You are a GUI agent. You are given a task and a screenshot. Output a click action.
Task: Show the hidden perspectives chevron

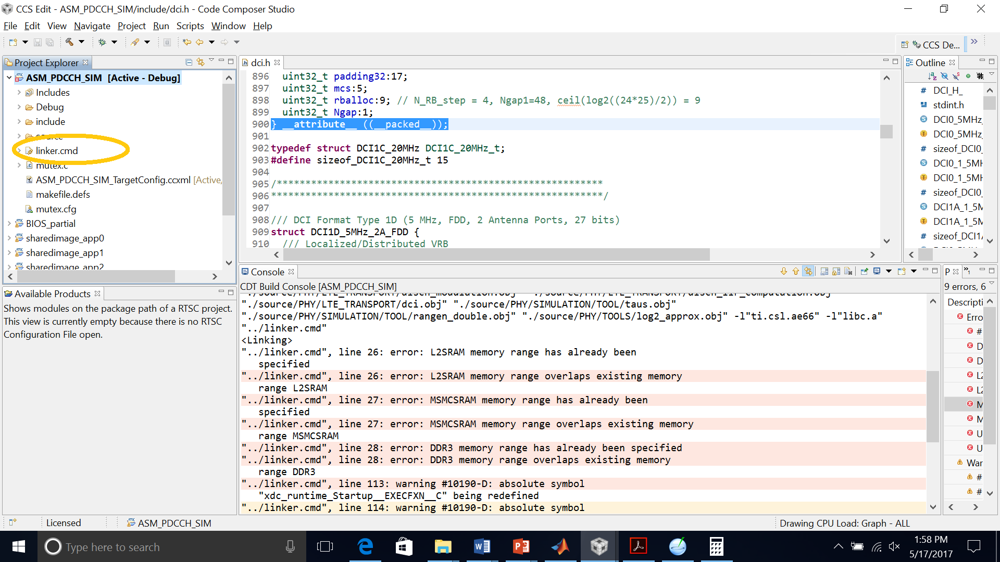pos(974,42)
